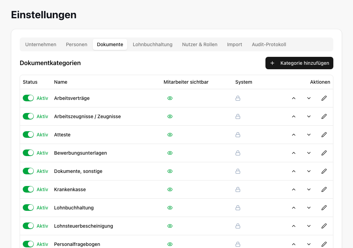Move Arbeitsverträge down with the chevron
Image resolution: width=353 pixels, height=248 pixels.
(x=309, y=98)
